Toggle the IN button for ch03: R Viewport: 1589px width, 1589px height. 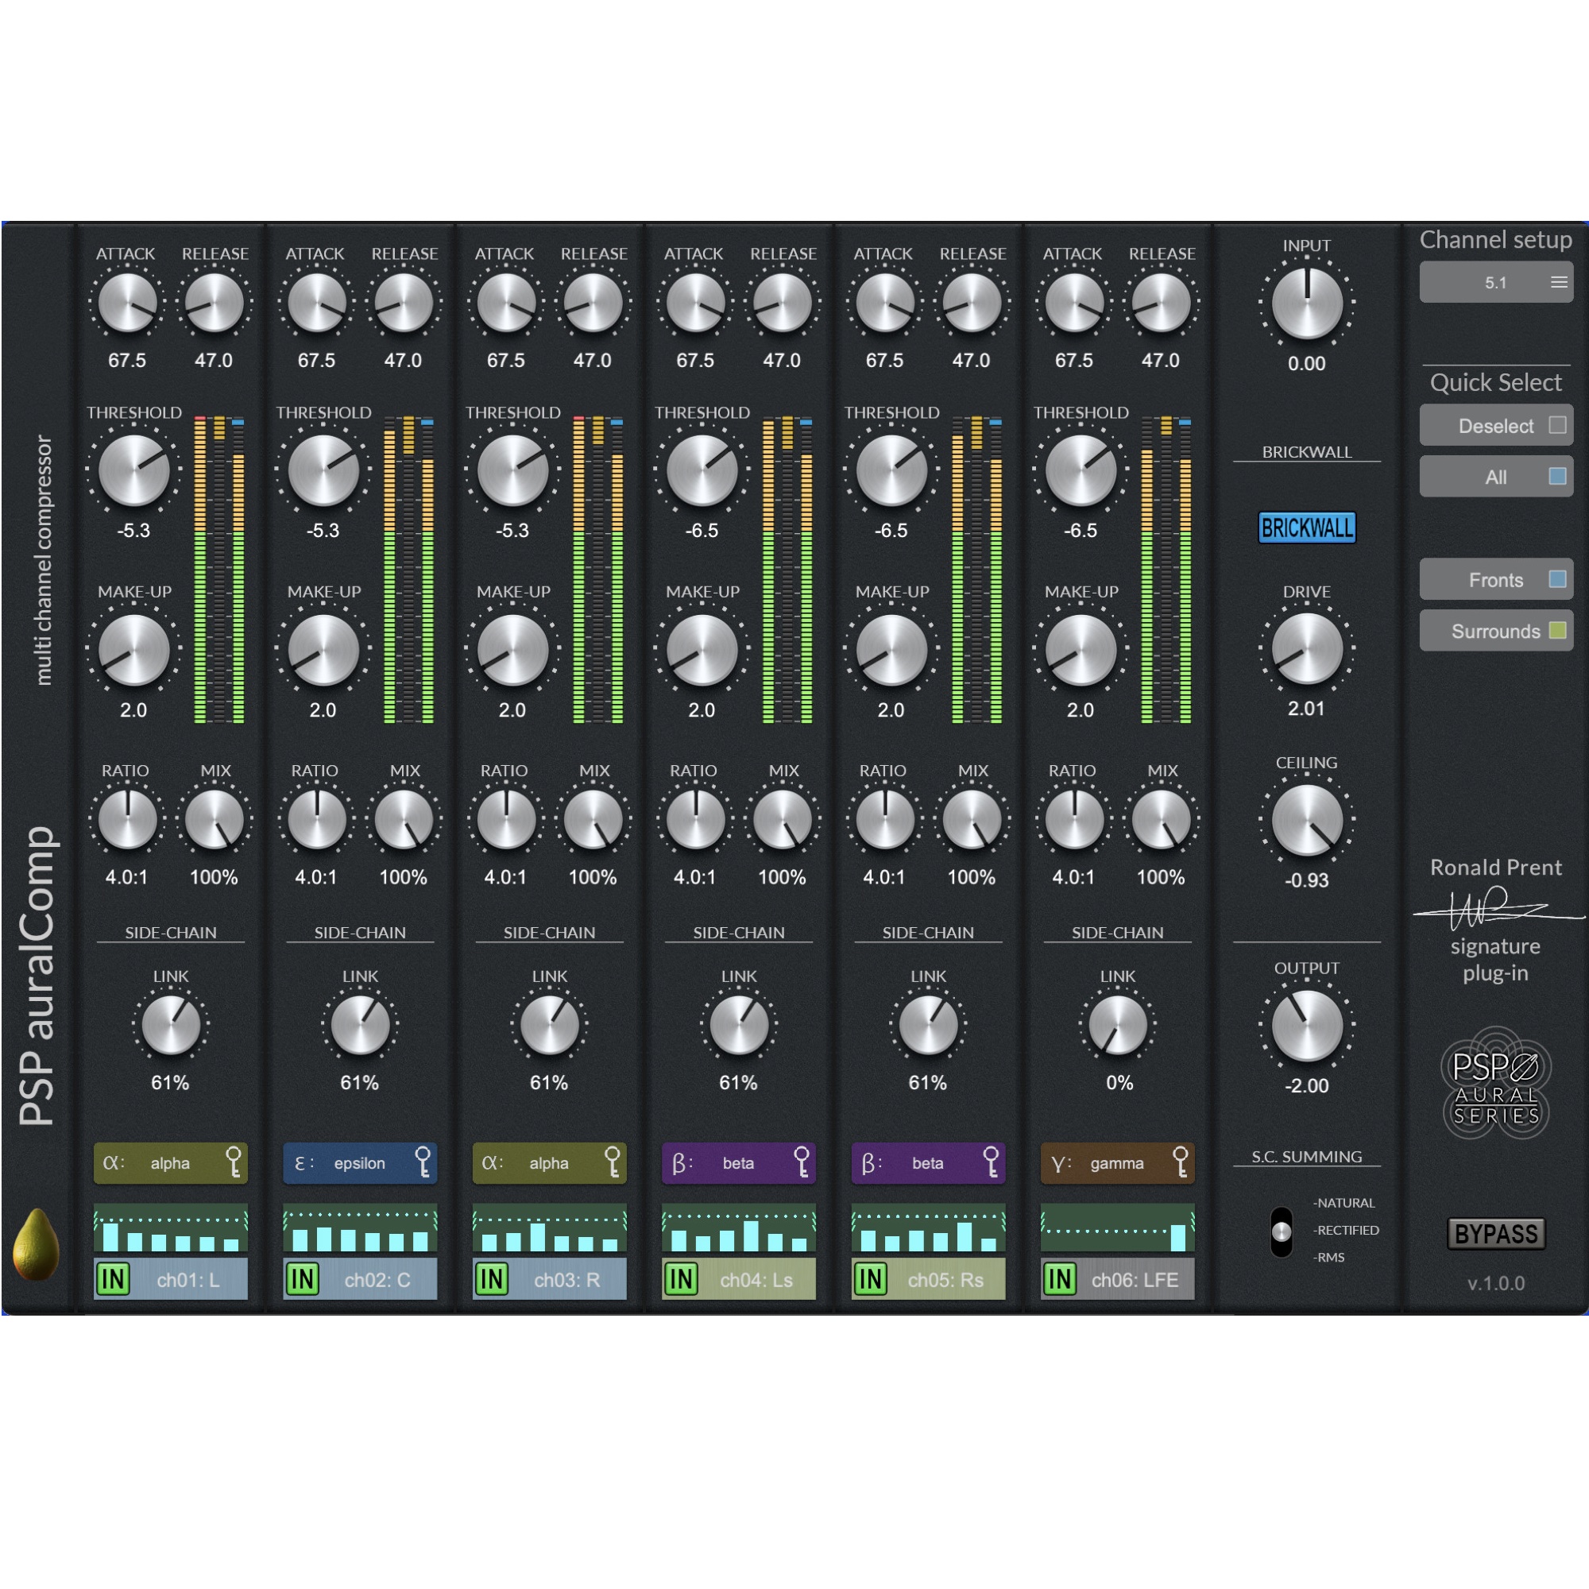pos(491,1279)
